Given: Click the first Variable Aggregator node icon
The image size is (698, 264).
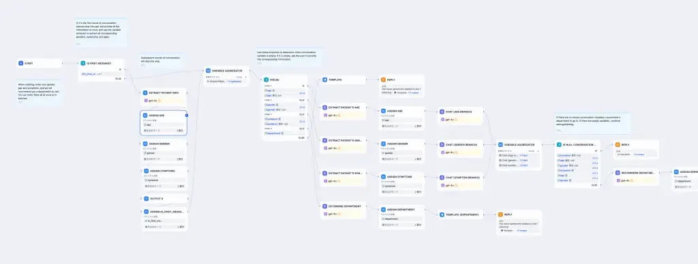Looking at the screenshot, I should pos(209,70).
